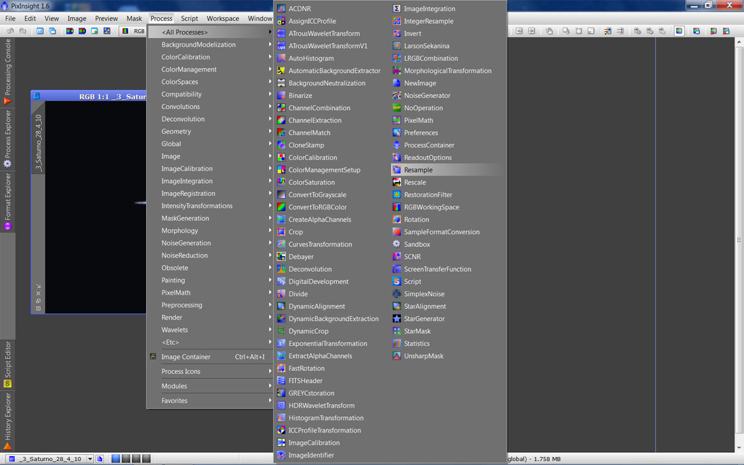744x465 pixels.
Task: Click the ImageIntegration sigma icon
Action: [396, 9]
